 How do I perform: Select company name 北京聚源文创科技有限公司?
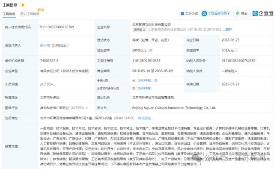[151, 24]
